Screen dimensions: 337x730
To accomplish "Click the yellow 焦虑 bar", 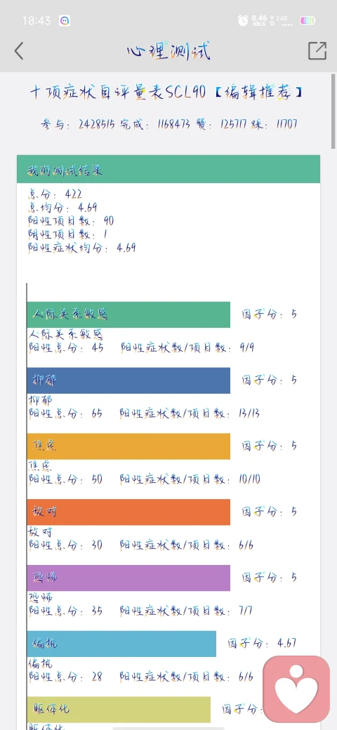I will click(x=128, y=446).
